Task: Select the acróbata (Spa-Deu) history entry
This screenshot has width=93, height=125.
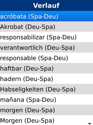Action: [47, 16]
